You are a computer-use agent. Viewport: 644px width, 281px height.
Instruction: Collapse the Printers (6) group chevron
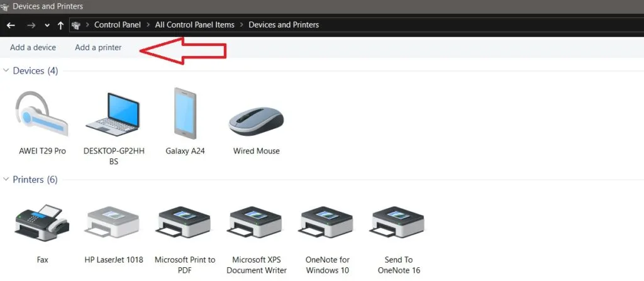(6, 179)
